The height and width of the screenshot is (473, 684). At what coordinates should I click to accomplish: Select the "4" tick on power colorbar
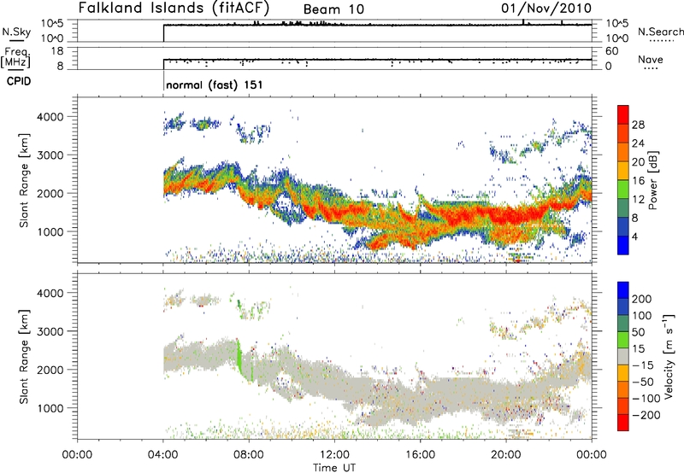coord(634,236)
